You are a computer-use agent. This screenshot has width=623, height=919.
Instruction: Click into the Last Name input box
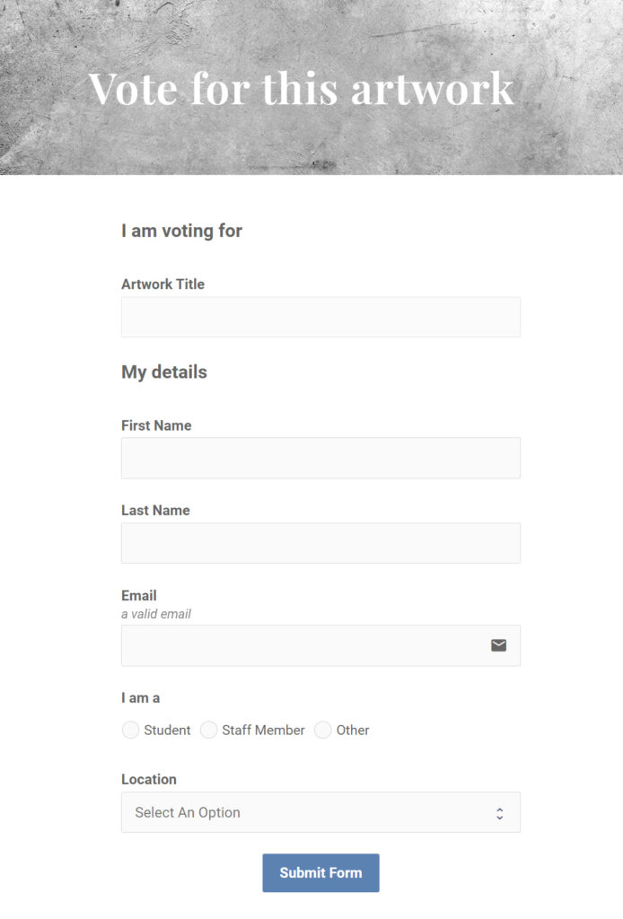[x=320, y=543]
